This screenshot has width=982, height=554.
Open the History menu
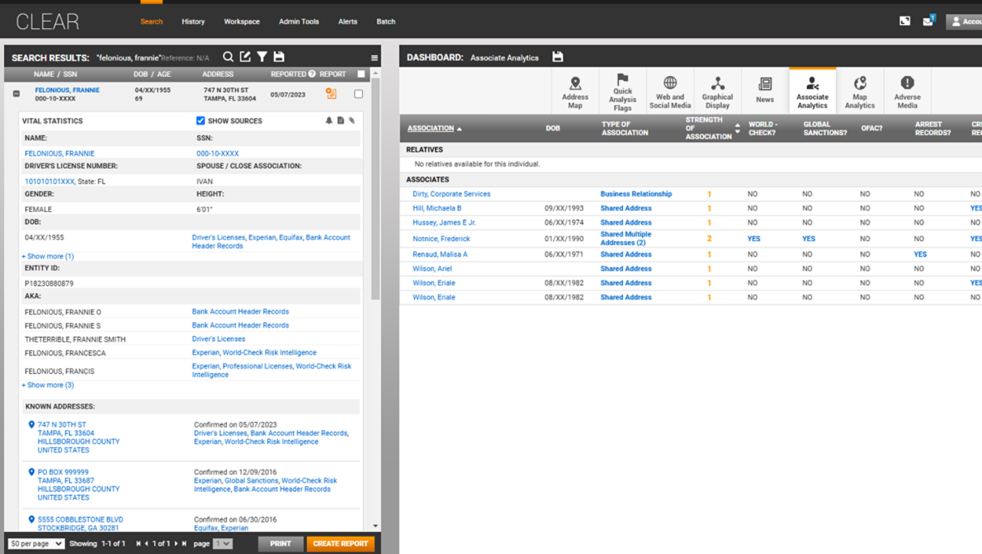coord(193,21)
